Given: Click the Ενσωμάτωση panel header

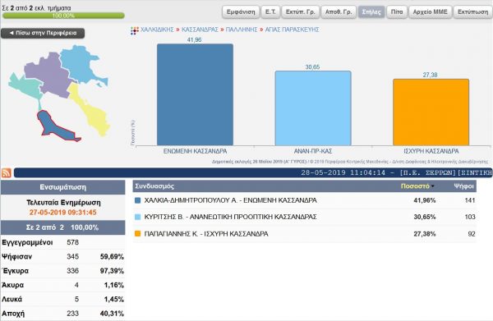Looking at the screenshot, I should tap(63, 187).
